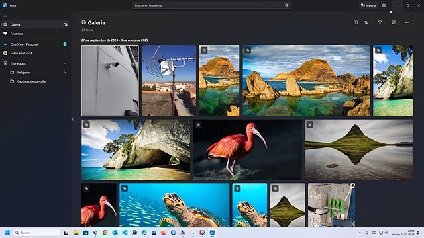
Task: Click the Capturas de pantalla folder icon
Action: (12, 81)
